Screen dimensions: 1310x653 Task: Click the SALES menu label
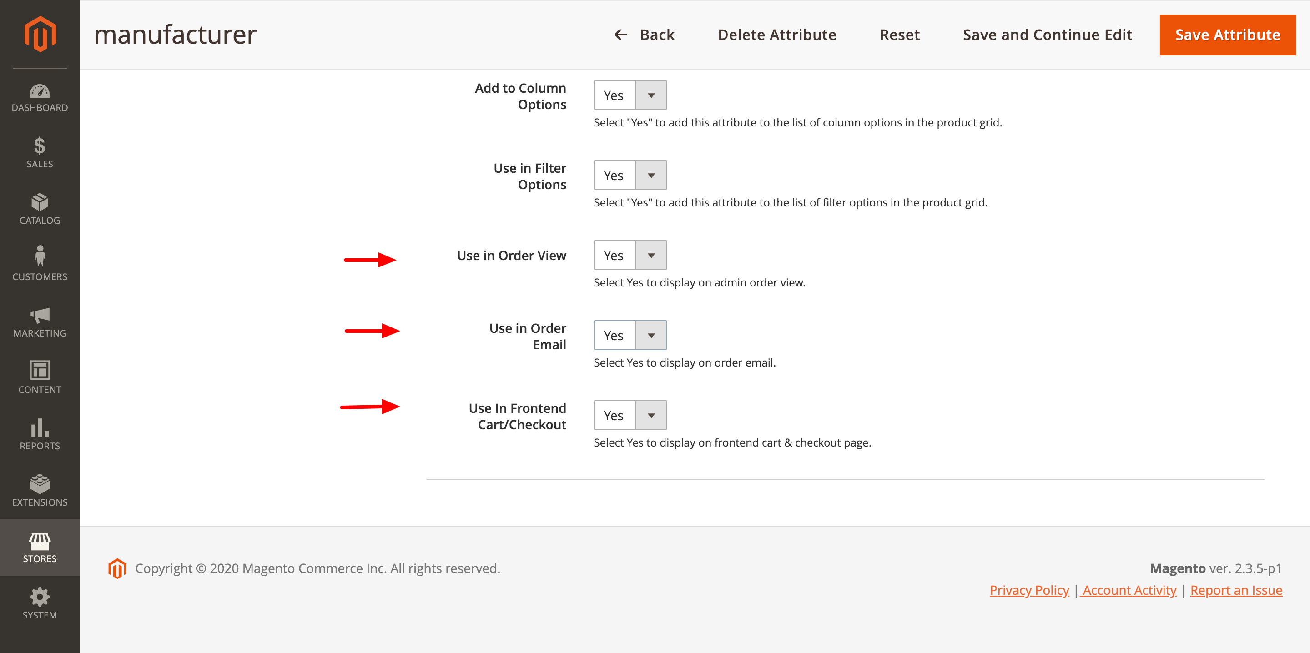pyautogui.click(x=40, y=164)
